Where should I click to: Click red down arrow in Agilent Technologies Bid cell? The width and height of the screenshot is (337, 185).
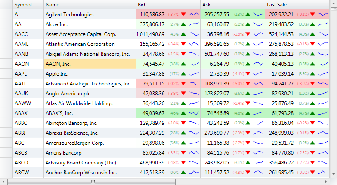(184, 15)
